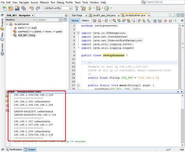Image resolution: width=185 pixels, height=152 pixels.
Task: Open the Team menu
Action: (78, 2)
